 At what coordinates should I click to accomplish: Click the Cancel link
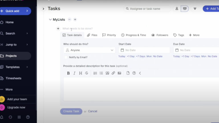coord(92,111)
